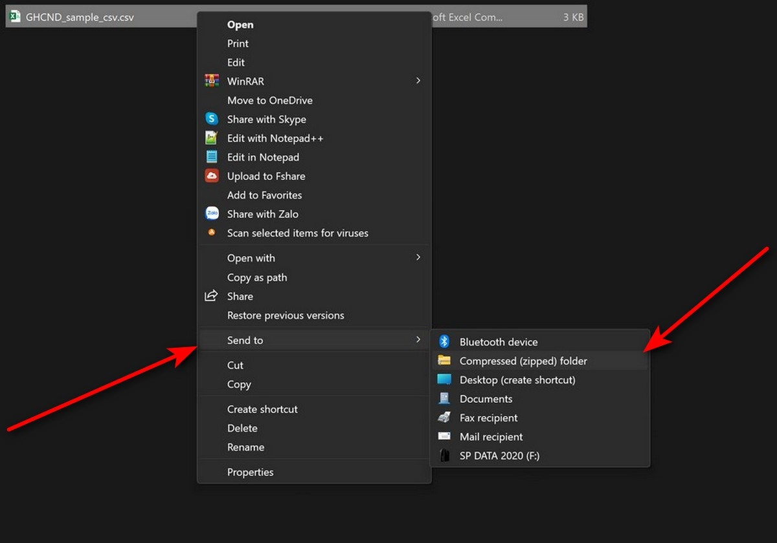
Task: Choose Scan selected items for viruses
Action: [x=297, y=233]
